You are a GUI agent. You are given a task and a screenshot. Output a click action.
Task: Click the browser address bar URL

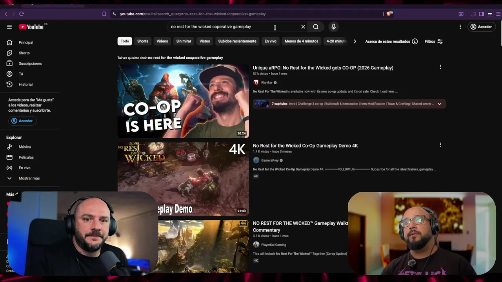click(x=193, y=14)
